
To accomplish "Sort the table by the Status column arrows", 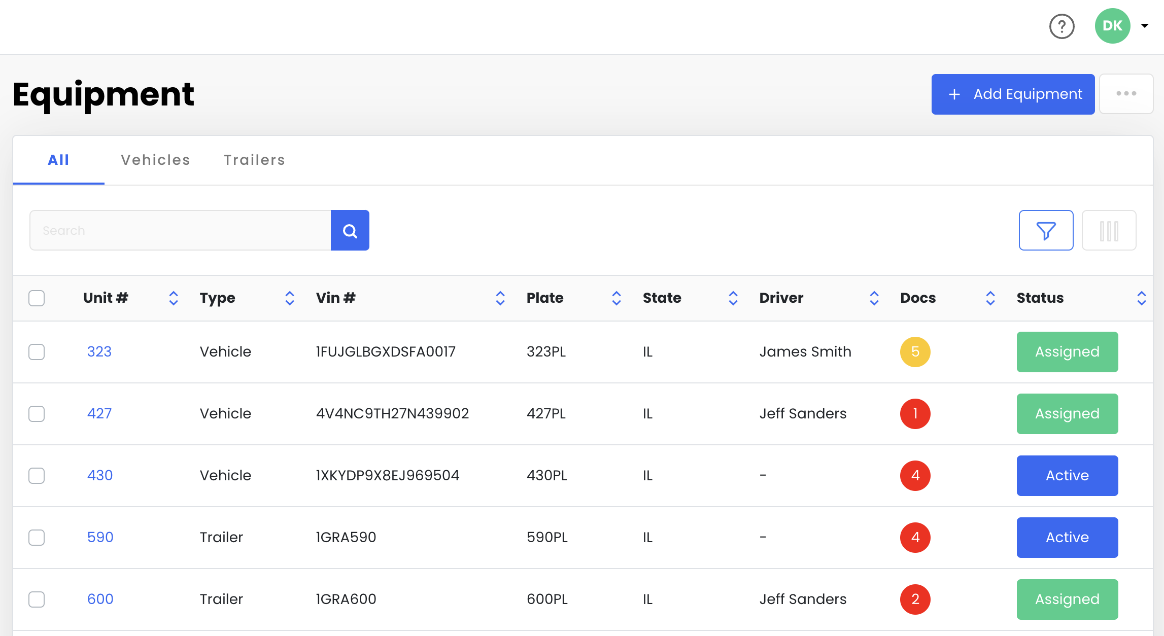I will (x=1141, y=298).
